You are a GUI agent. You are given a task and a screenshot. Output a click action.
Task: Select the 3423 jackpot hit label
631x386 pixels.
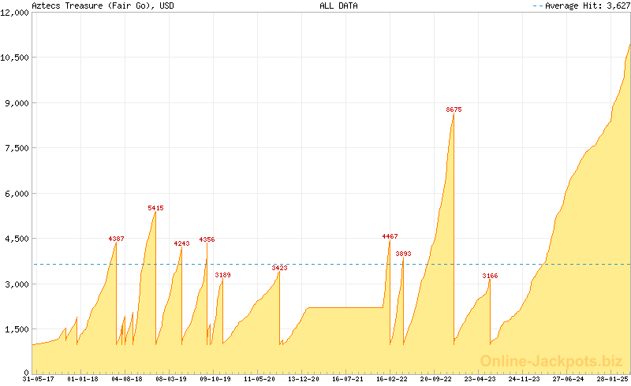click(279, 268)
